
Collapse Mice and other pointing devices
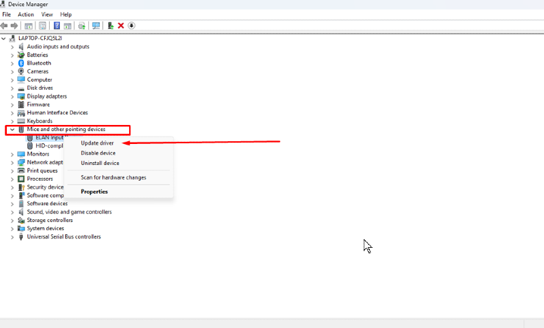coord(12,130)
